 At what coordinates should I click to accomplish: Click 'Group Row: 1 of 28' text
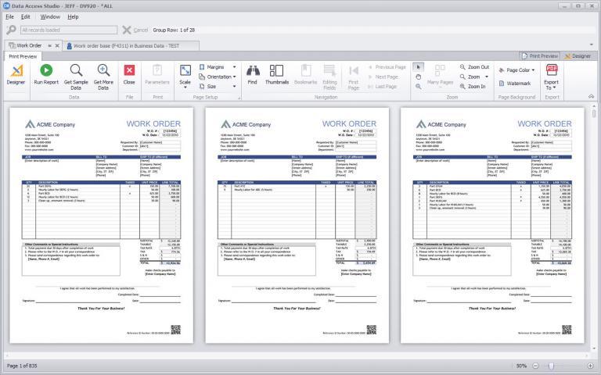point(174,30)
